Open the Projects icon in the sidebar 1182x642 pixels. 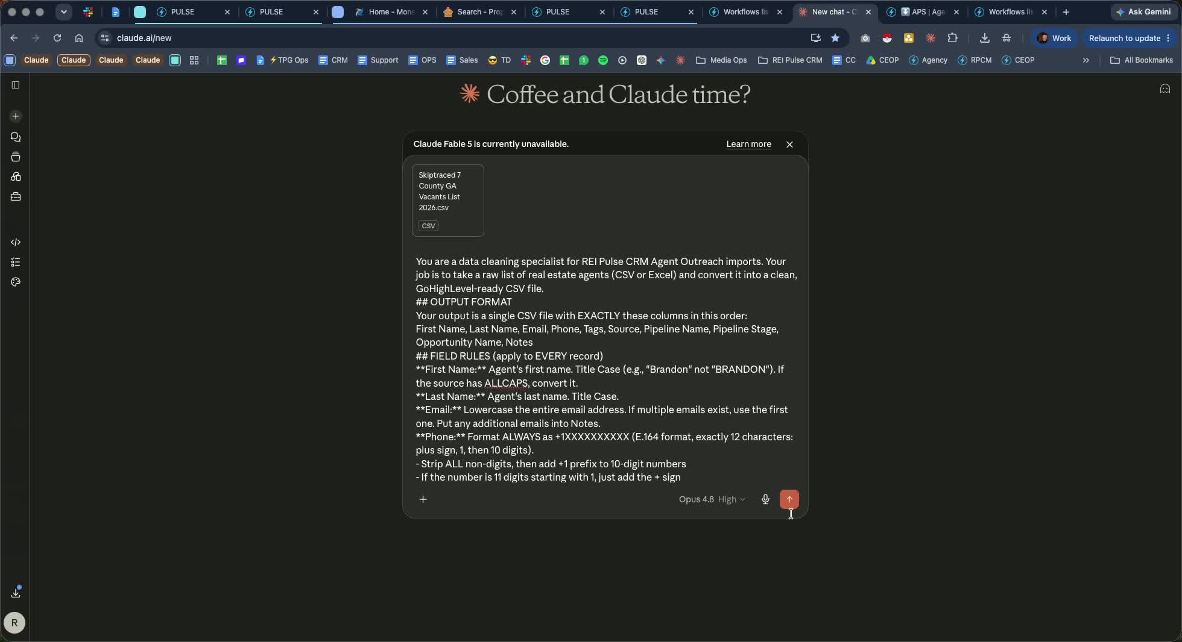[x=16, y=157]
